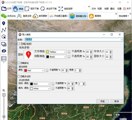Open the 视图 menu
The image size is (132, 120).
100,9
